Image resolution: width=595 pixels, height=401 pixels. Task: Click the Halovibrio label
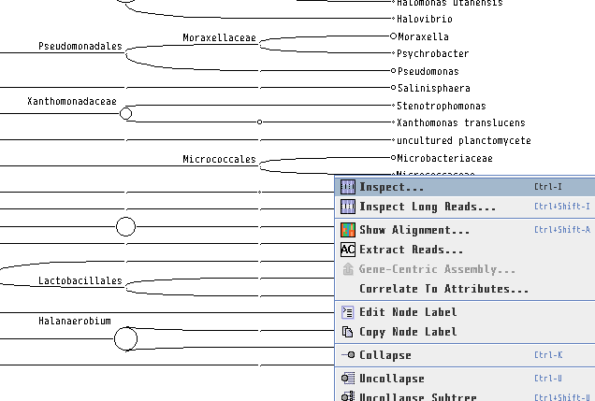click(425, 19)
